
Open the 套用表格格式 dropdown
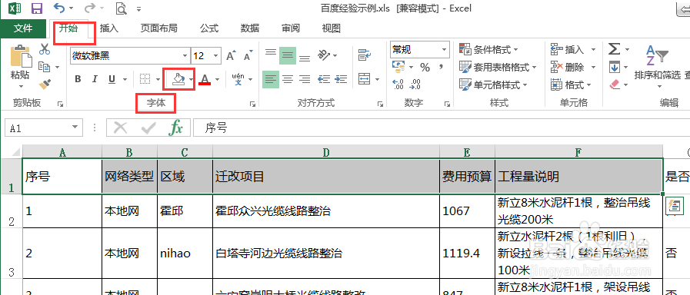click(498, 68)
